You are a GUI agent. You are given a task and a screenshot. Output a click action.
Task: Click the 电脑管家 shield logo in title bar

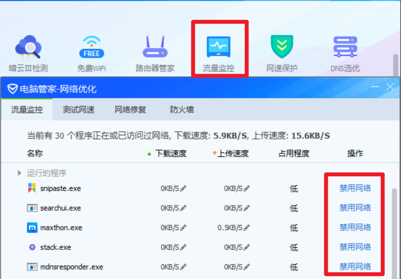pyautogui.click(x=12, y=89)
